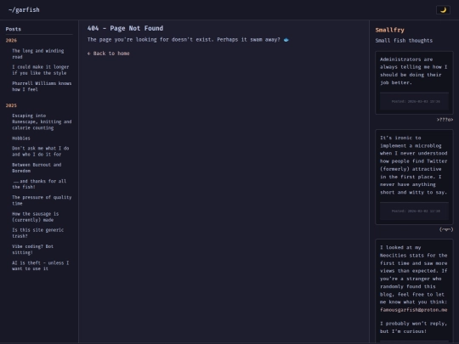459x344 pixels.
Task: Click the '404 - Page Not Found' heading
Action: coord(125,28)
